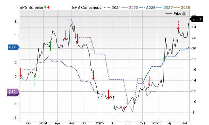The height and width of the screenshot is (125, 209).
Task: Click the 22 label on the price axis
Action: 194,38
